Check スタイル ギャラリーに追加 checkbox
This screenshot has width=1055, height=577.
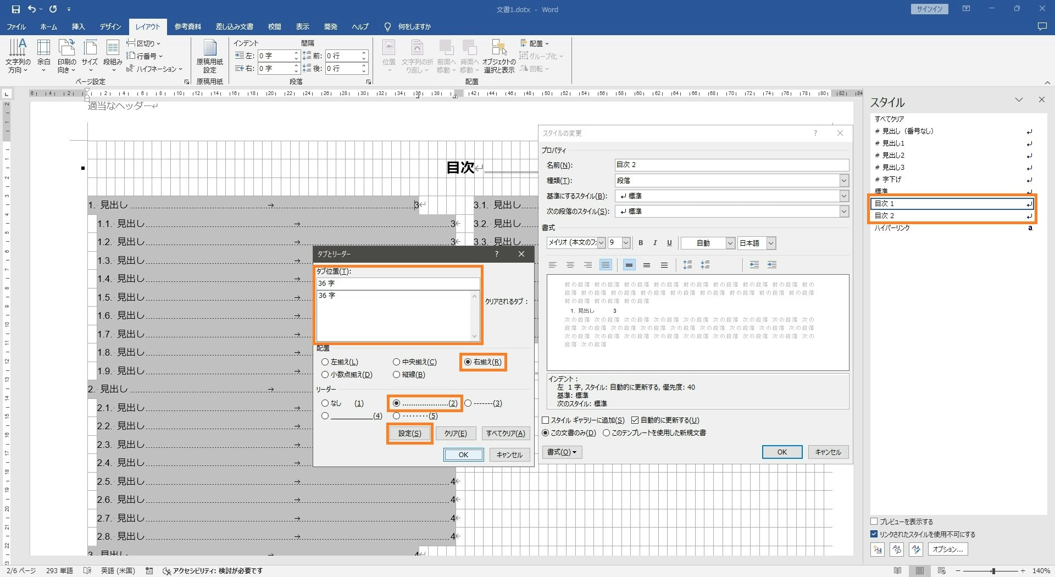pyautogui.click(x=546, y=420)
